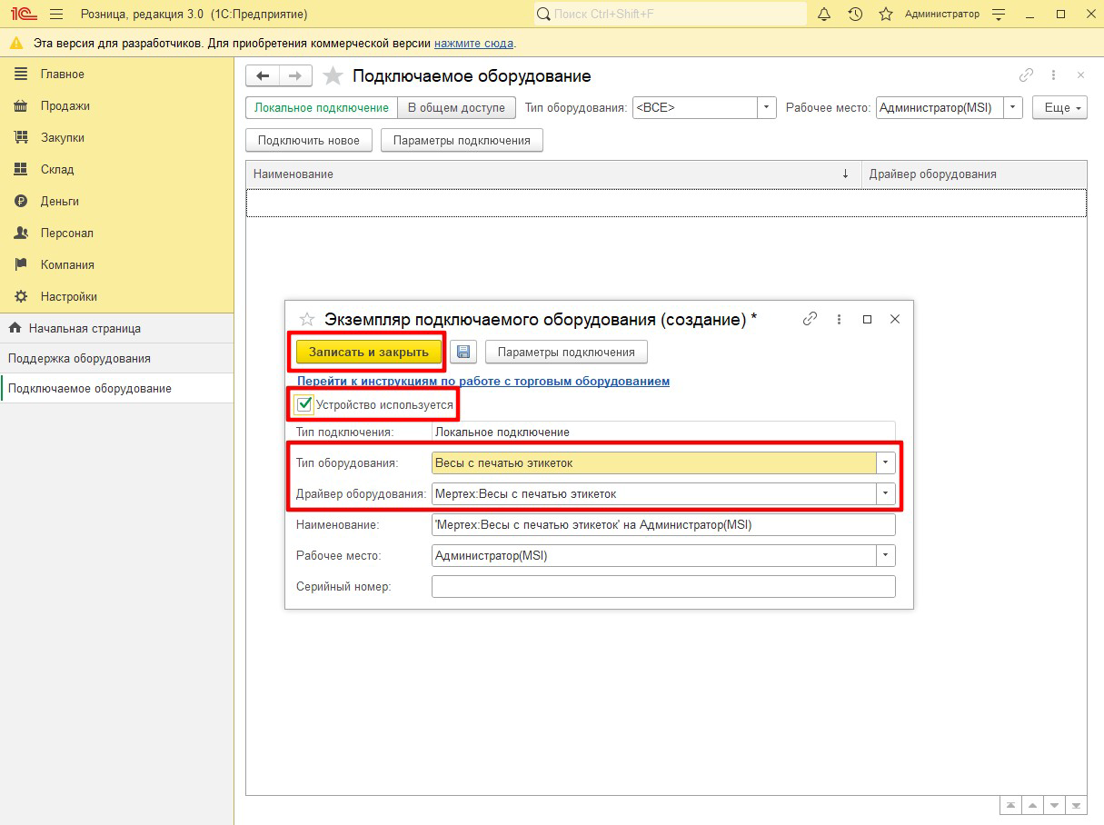Close the Подключаемое оборудование page
The width and height of the screenshot is (1104, 825).
point(1080,75)
